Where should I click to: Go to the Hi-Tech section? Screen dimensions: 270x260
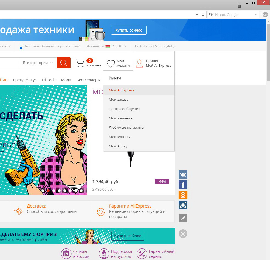pyautogui.click(x=49, y=80)
